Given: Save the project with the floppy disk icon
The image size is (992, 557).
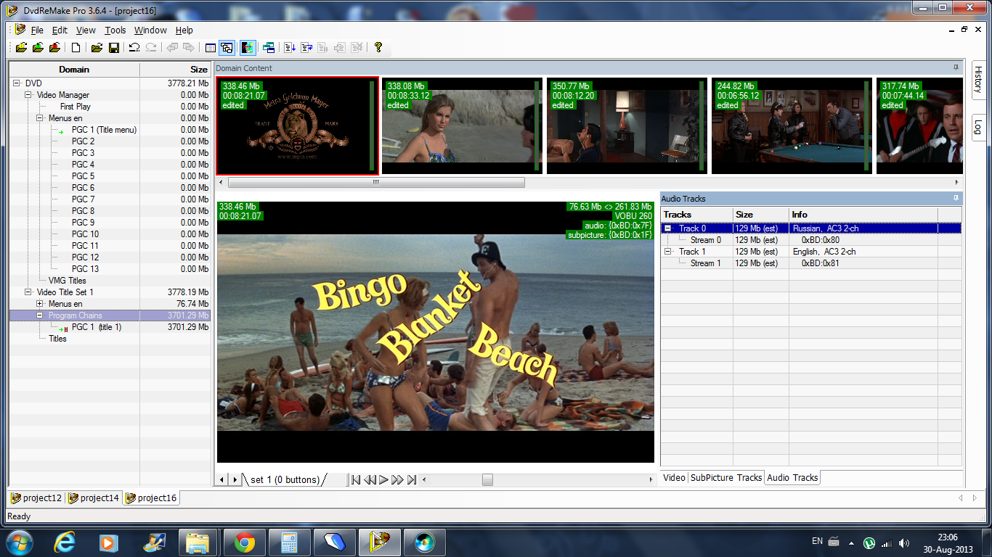Looking at the screenshot, I should coord(114,48).
